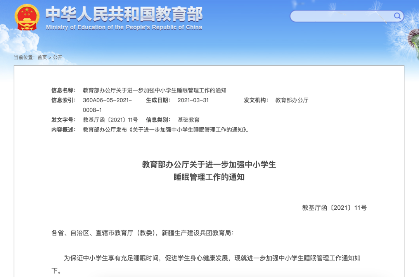Click the right-aligned 教基厅函〔2021〕11号 line
Viewport: 419px width, 277px height.
click(334, 208)
